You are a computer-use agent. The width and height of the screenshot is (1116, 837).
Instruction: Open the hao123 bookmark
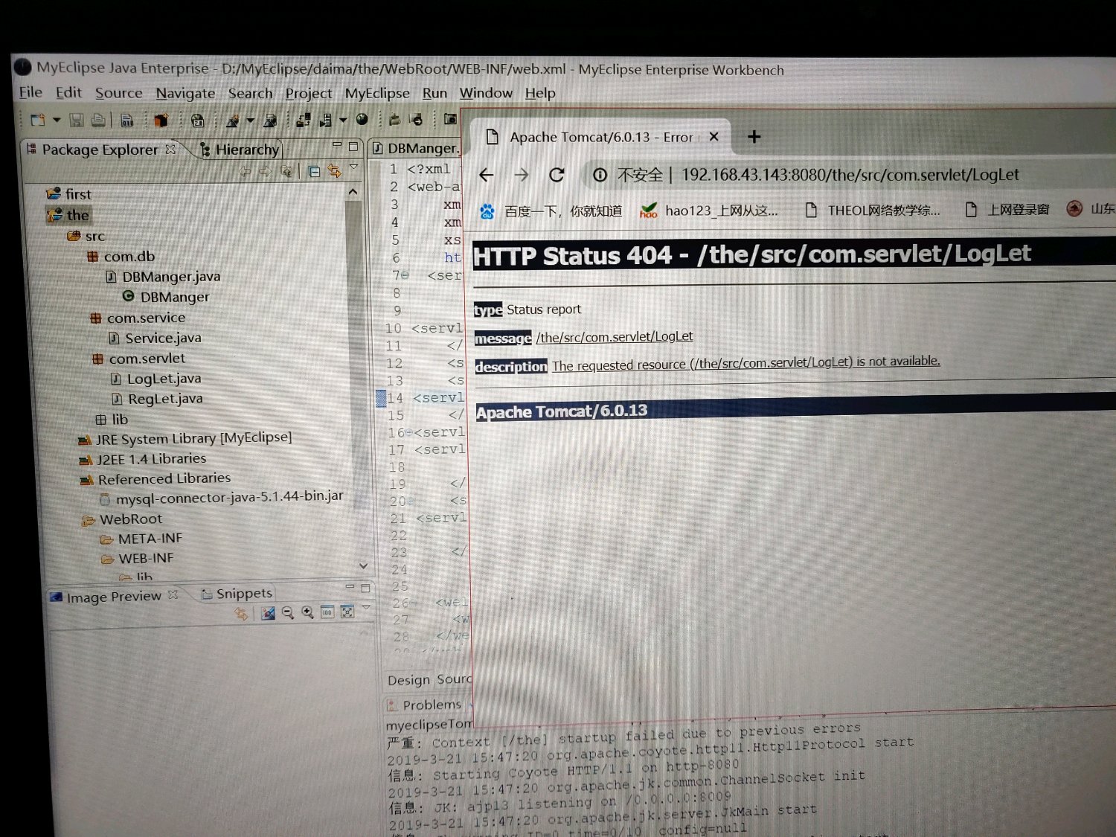tap(709, 211)
